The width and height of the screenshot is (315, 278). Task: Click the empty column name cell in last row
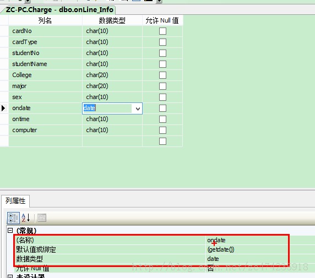[x=45, y=141]
